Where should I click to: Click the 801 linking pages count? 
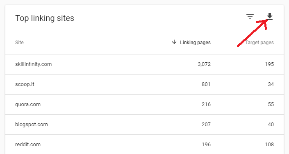[x=206, y=84]
